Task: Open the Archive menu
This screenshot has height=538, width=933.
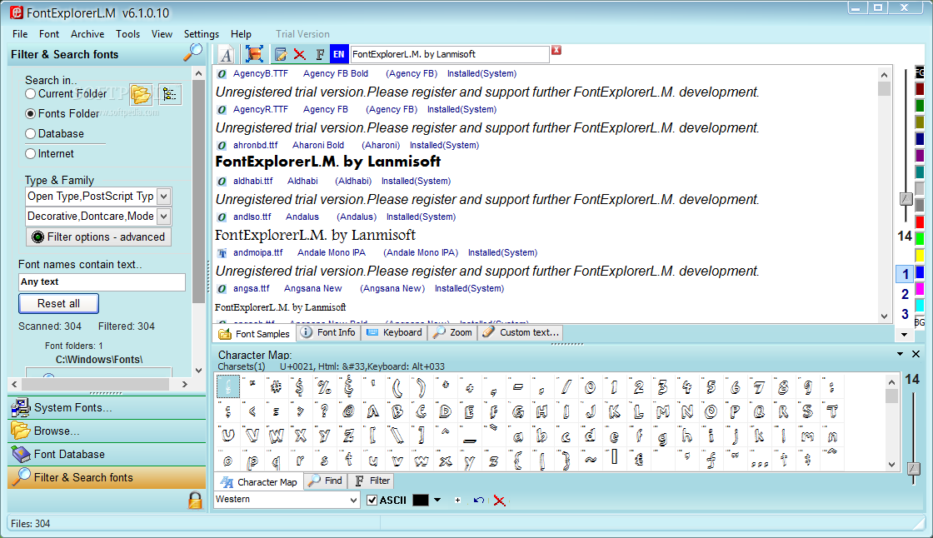Action: point(87,34)
